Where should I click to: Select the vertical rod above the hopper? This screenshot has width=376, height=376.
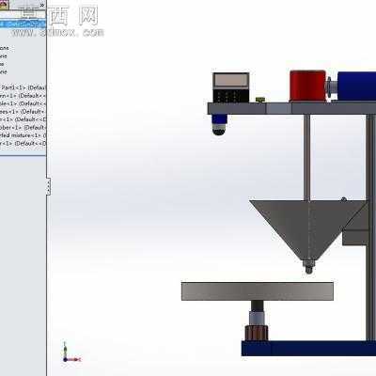pos(307,158)
